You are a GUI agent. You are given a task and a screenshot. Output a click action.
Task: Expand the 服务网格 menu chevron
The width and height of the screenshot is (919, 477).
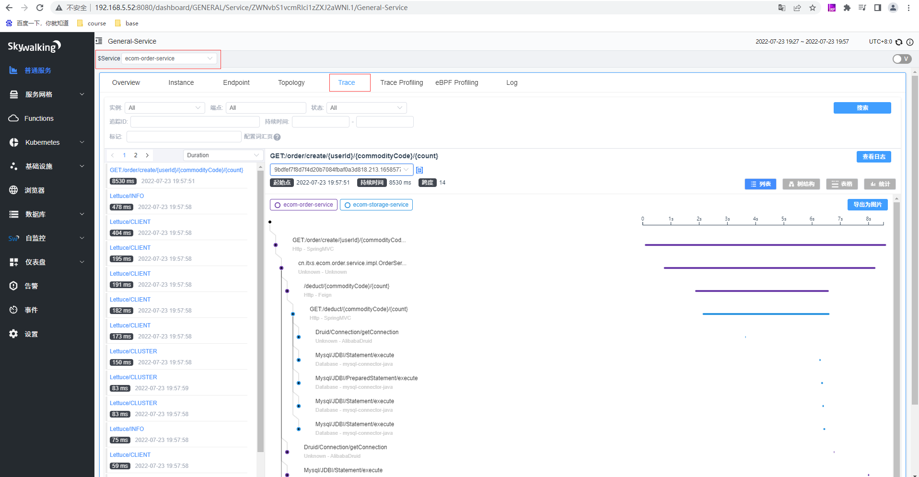coord(82,94)
